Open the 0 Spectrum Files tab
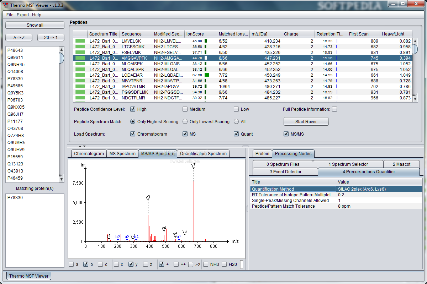 tap(283, 164)
